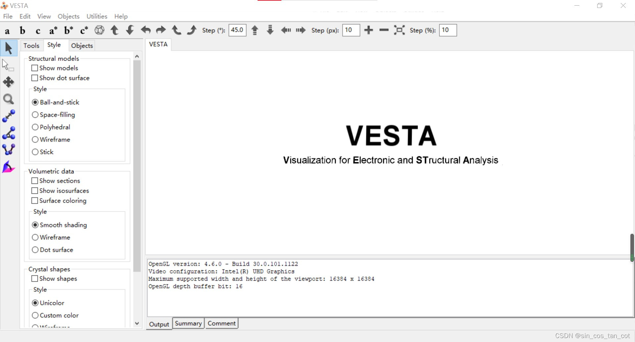The width and height of the screenshot is (635, 342).
Task: Open the File menu
Action: pos(8,16)
